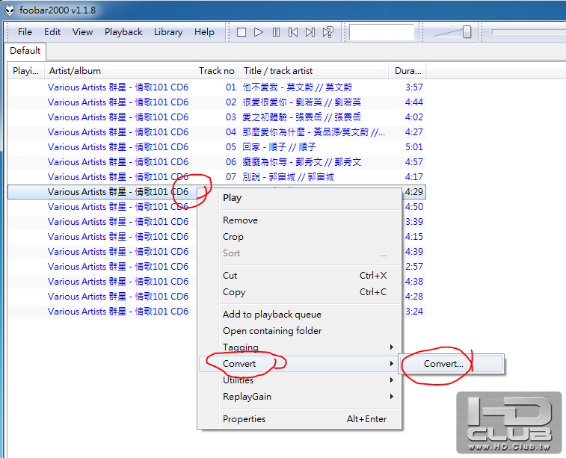
Task: Select Add to playback queue
Action: 300,315
